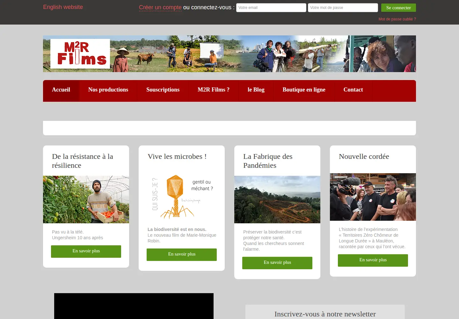Image resolution: width=459 pixels, height=319 pixels.
Task: Click En savoir plus under Ungersheim card
Action: (x=86, y=251)
